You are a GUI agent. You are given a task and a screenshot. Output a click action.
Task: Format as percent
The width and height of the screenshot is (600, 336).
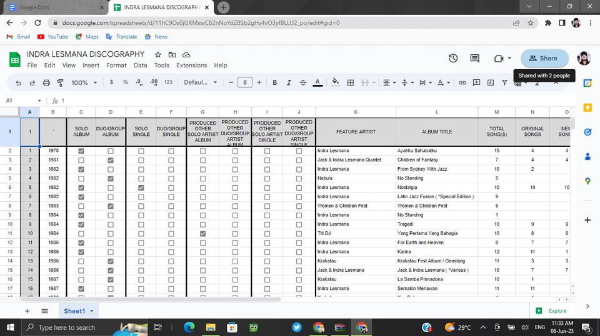(x=125, y=82)
